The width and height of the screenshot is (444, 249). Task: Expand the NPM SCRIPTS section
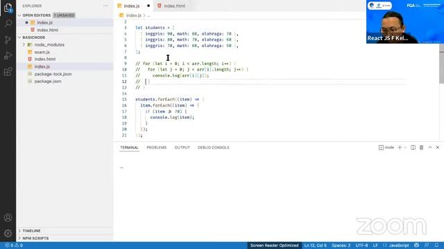(19, 238)
